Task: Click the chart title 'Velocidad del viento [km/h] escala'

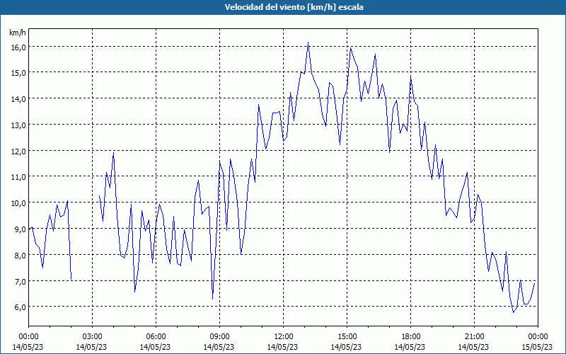Action: click(x=294, y=7)
